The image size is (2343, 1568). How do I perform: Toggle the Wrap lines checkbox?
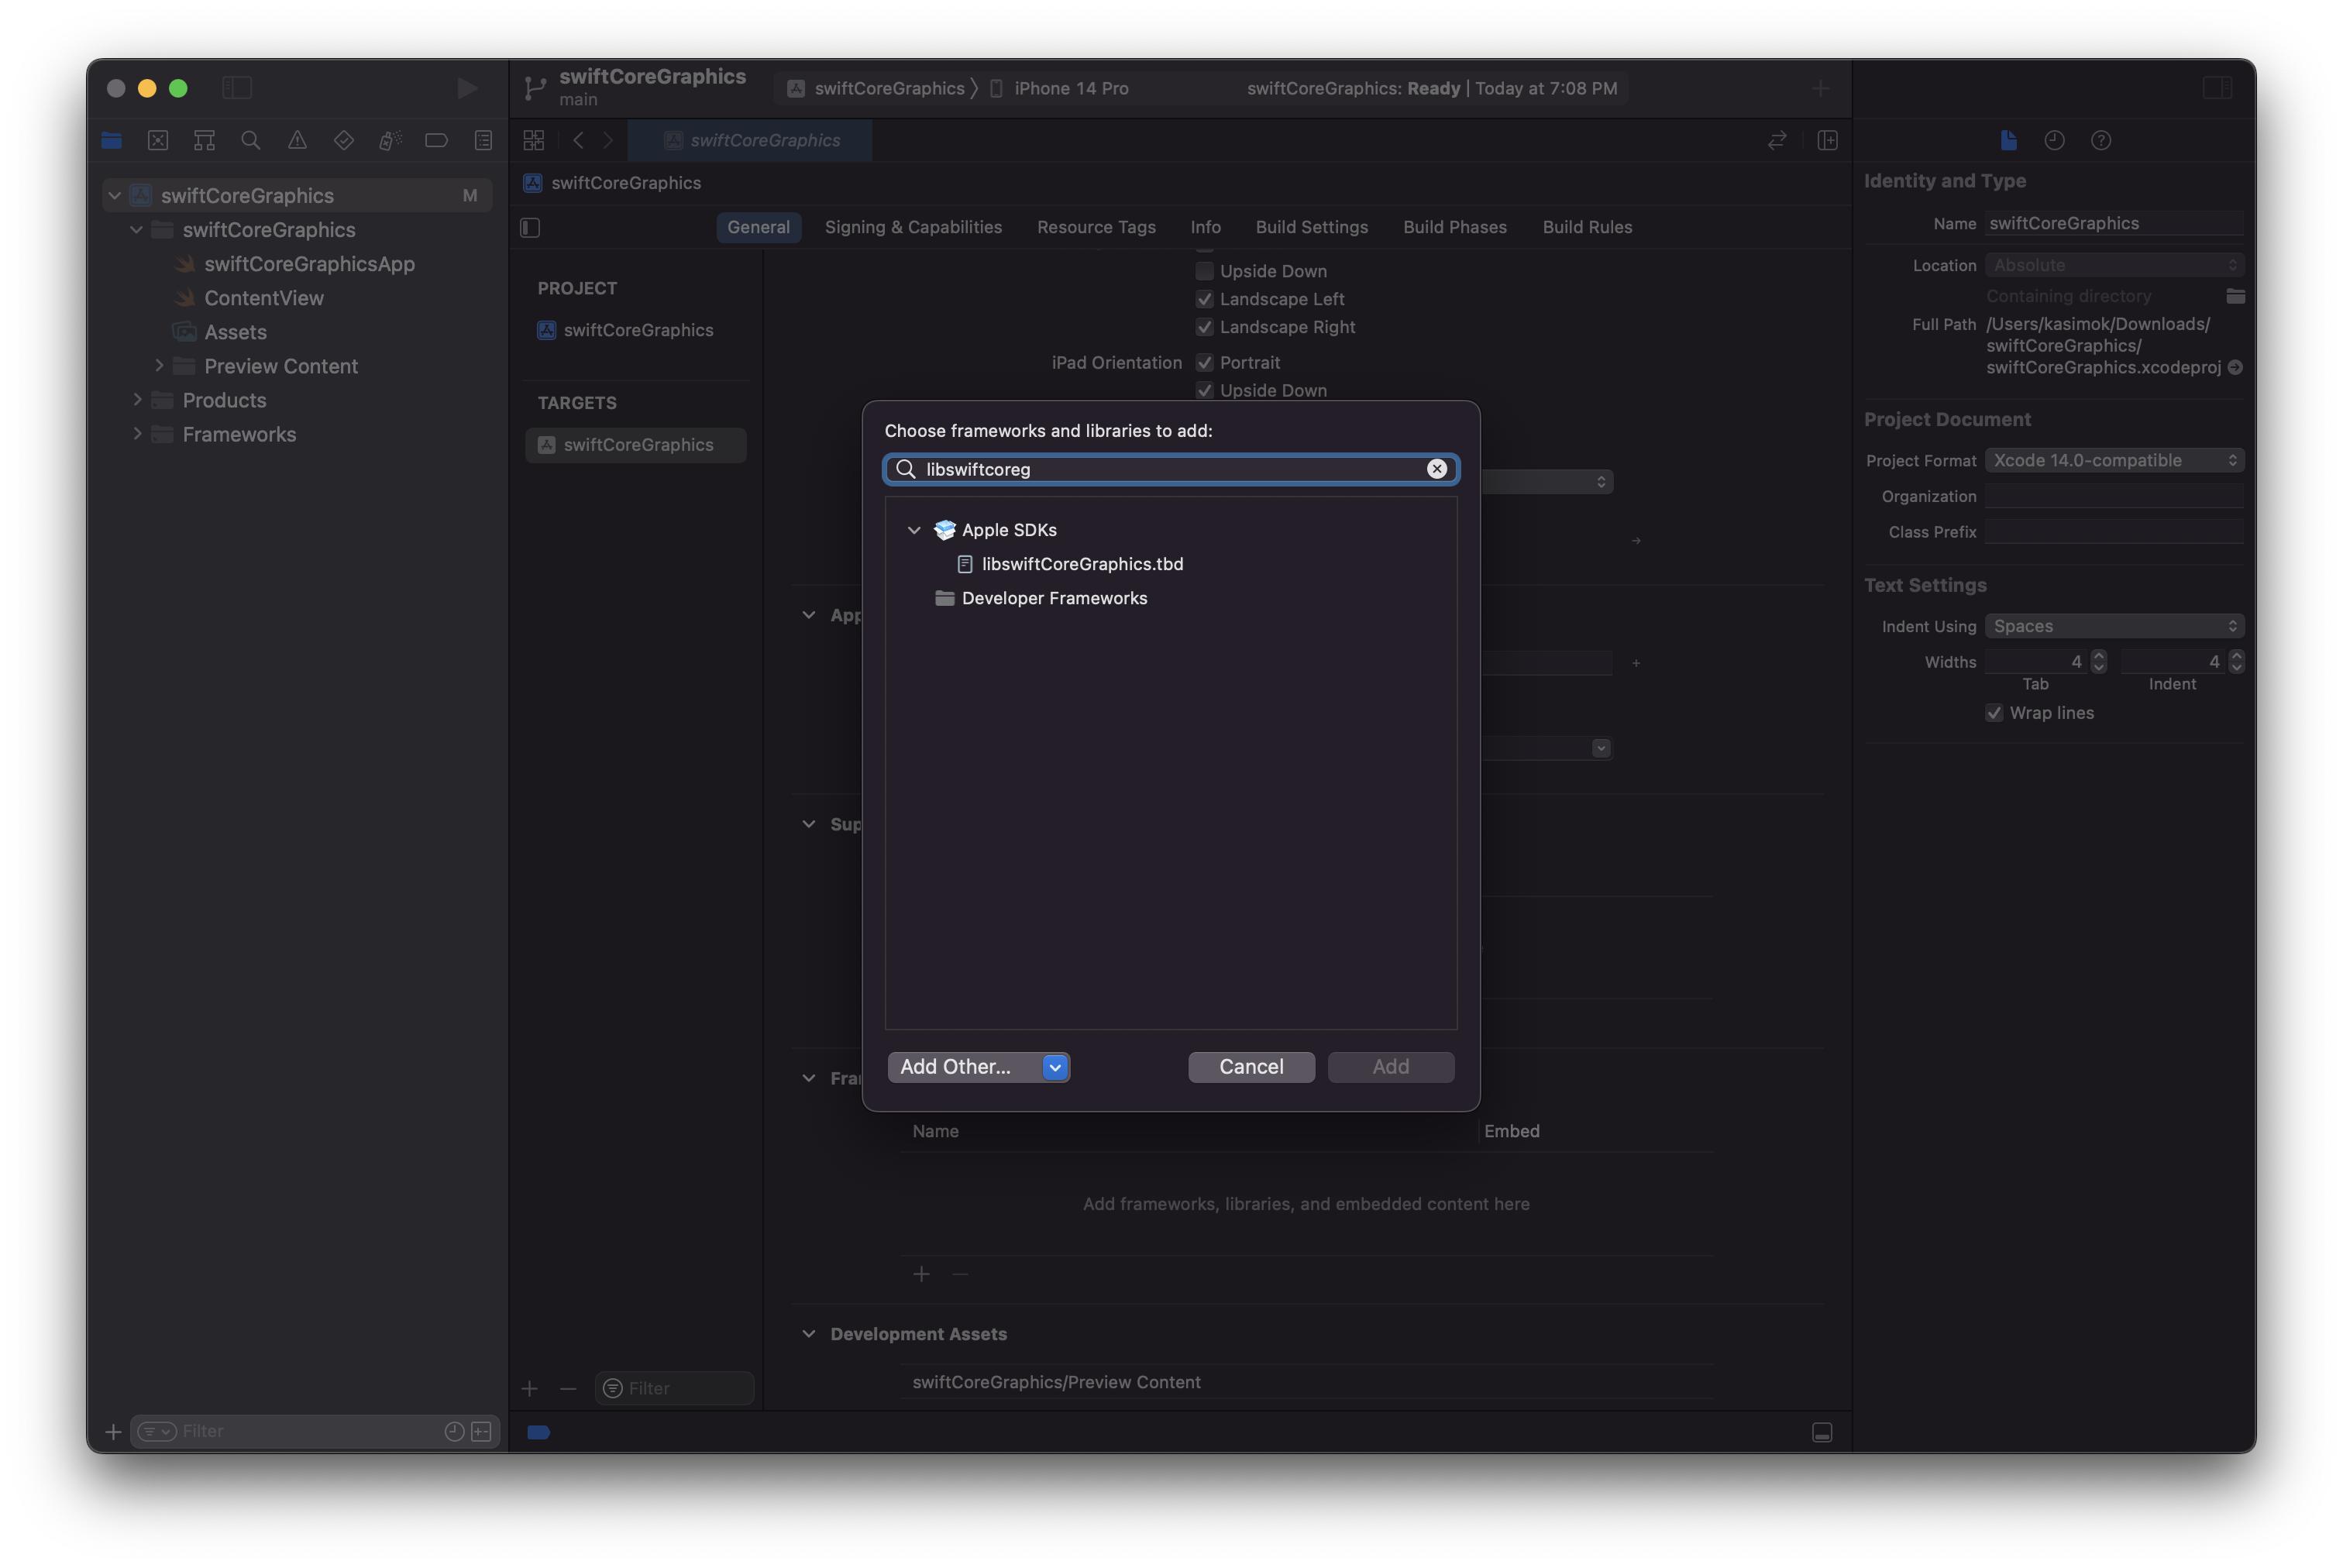(1993, 713)
